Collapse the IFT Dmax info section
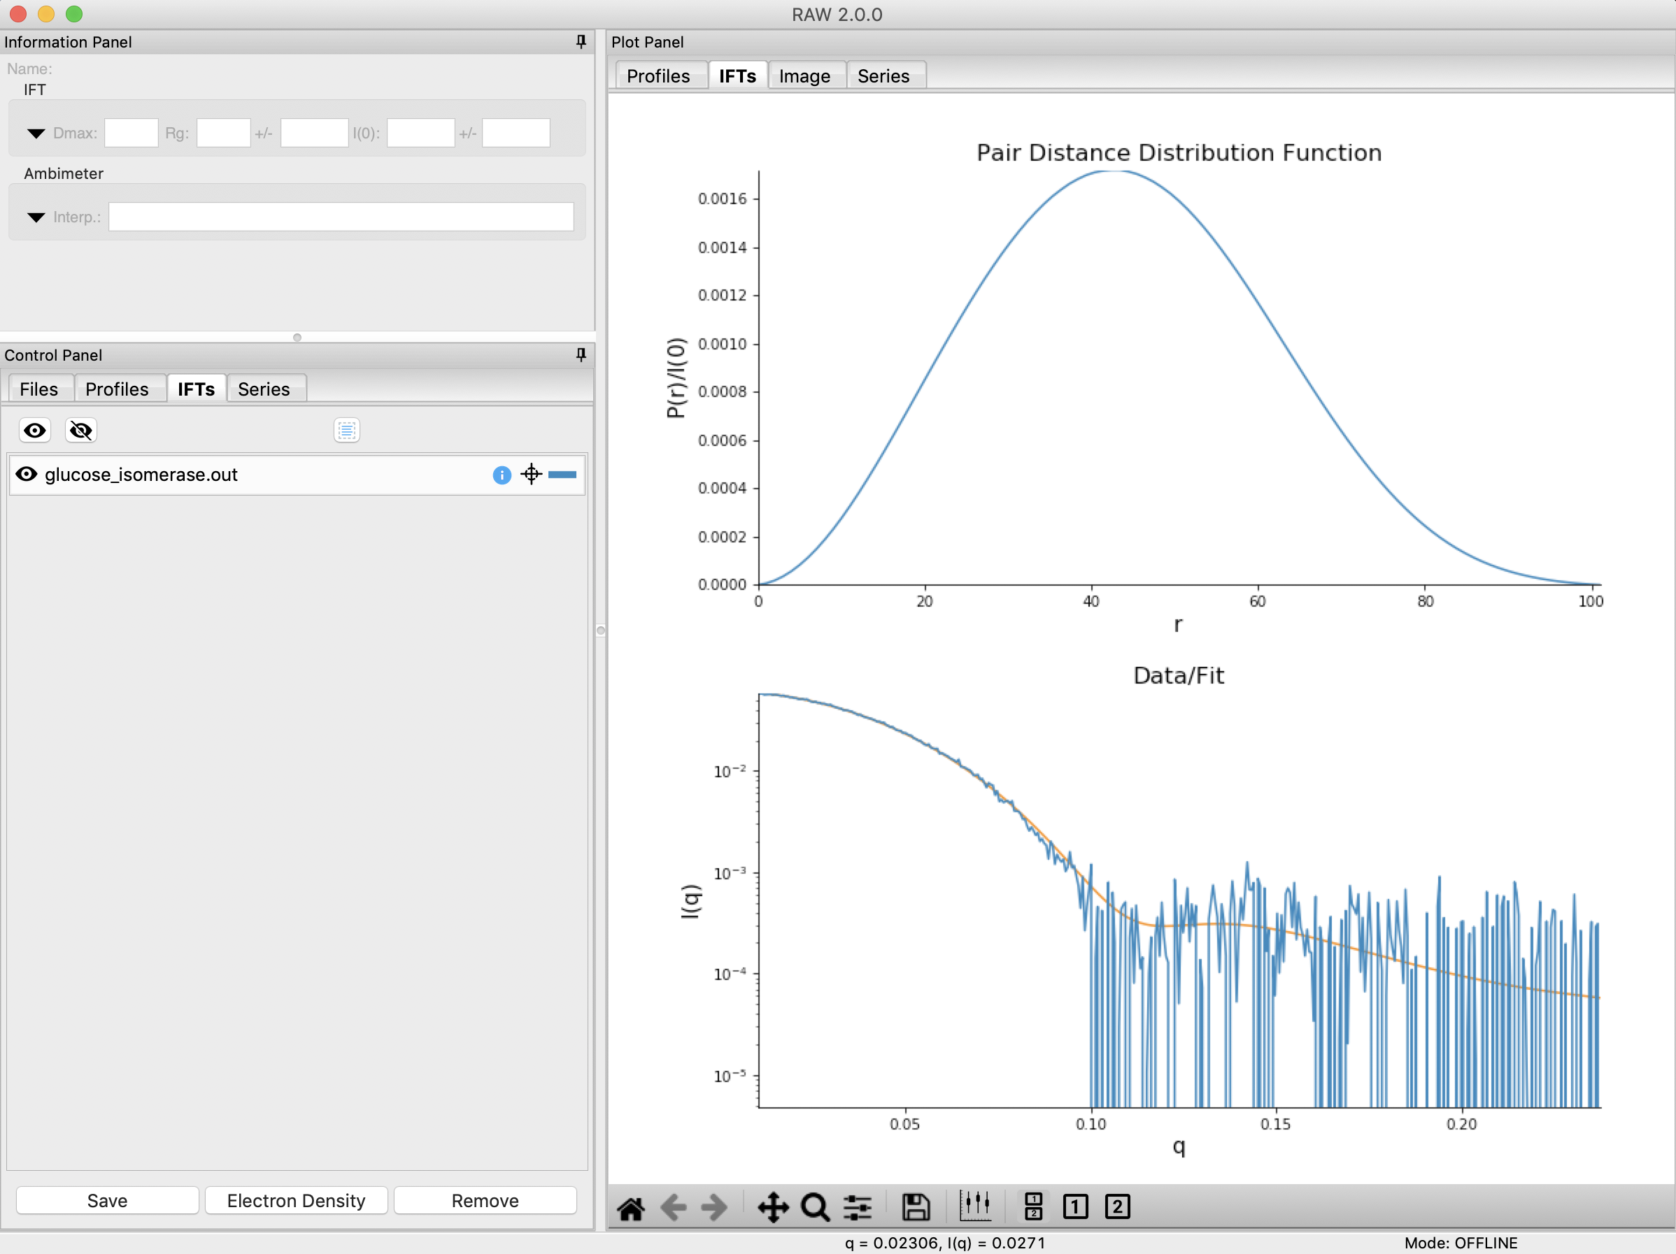 tap(36, 134)
